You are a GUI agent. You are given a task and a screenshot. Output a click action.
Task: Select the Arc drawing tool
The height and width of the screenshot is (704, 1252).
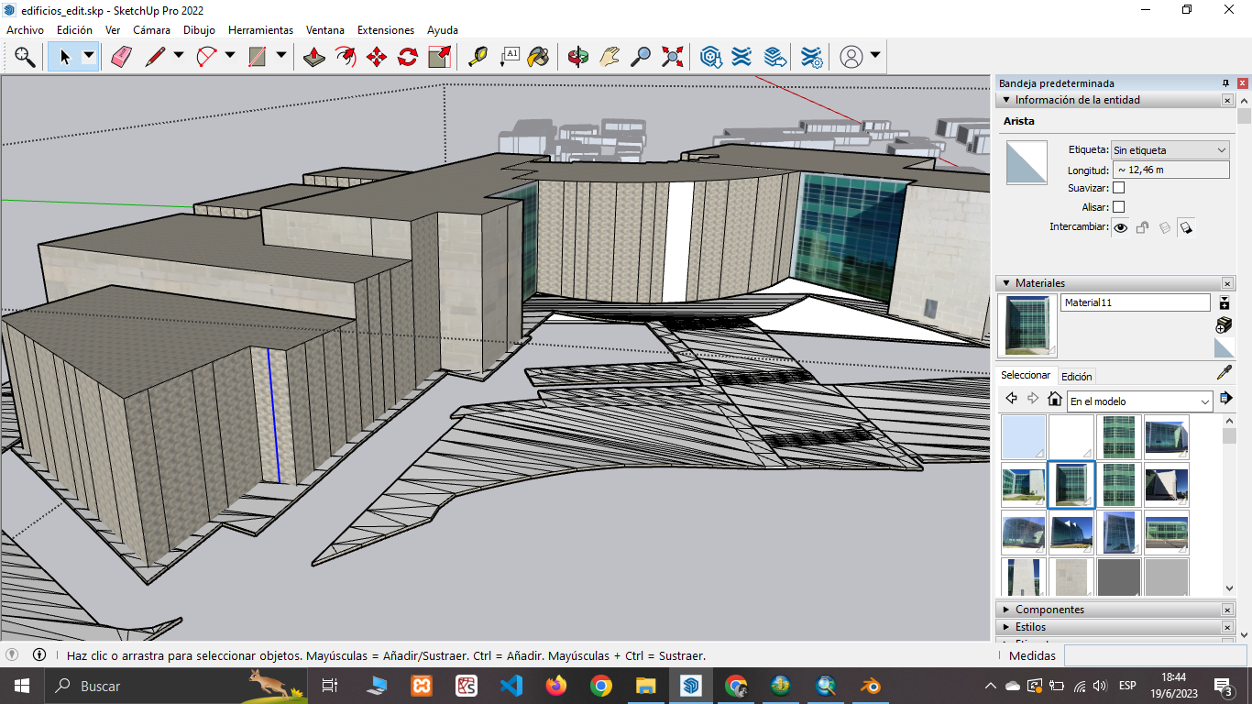click(206, 57)
